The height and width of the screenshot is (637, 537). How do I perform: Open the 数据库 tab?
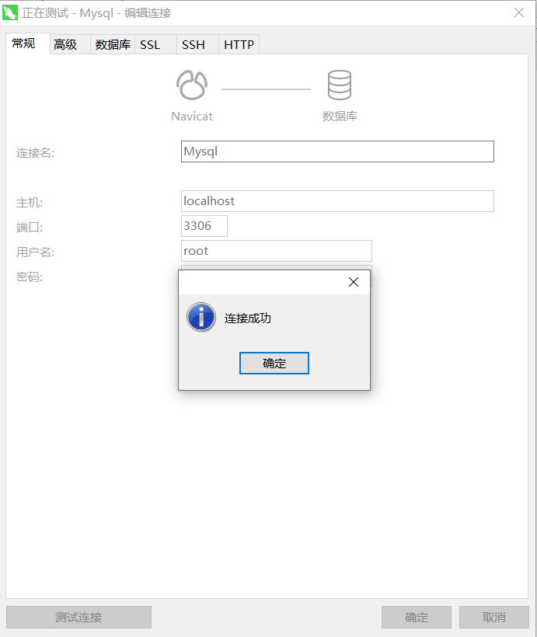(113, 44)
